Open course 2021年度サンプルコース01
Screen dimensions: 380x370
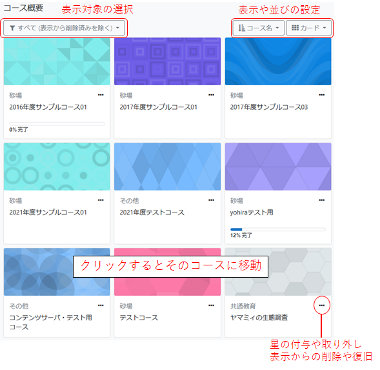(48, 212)
